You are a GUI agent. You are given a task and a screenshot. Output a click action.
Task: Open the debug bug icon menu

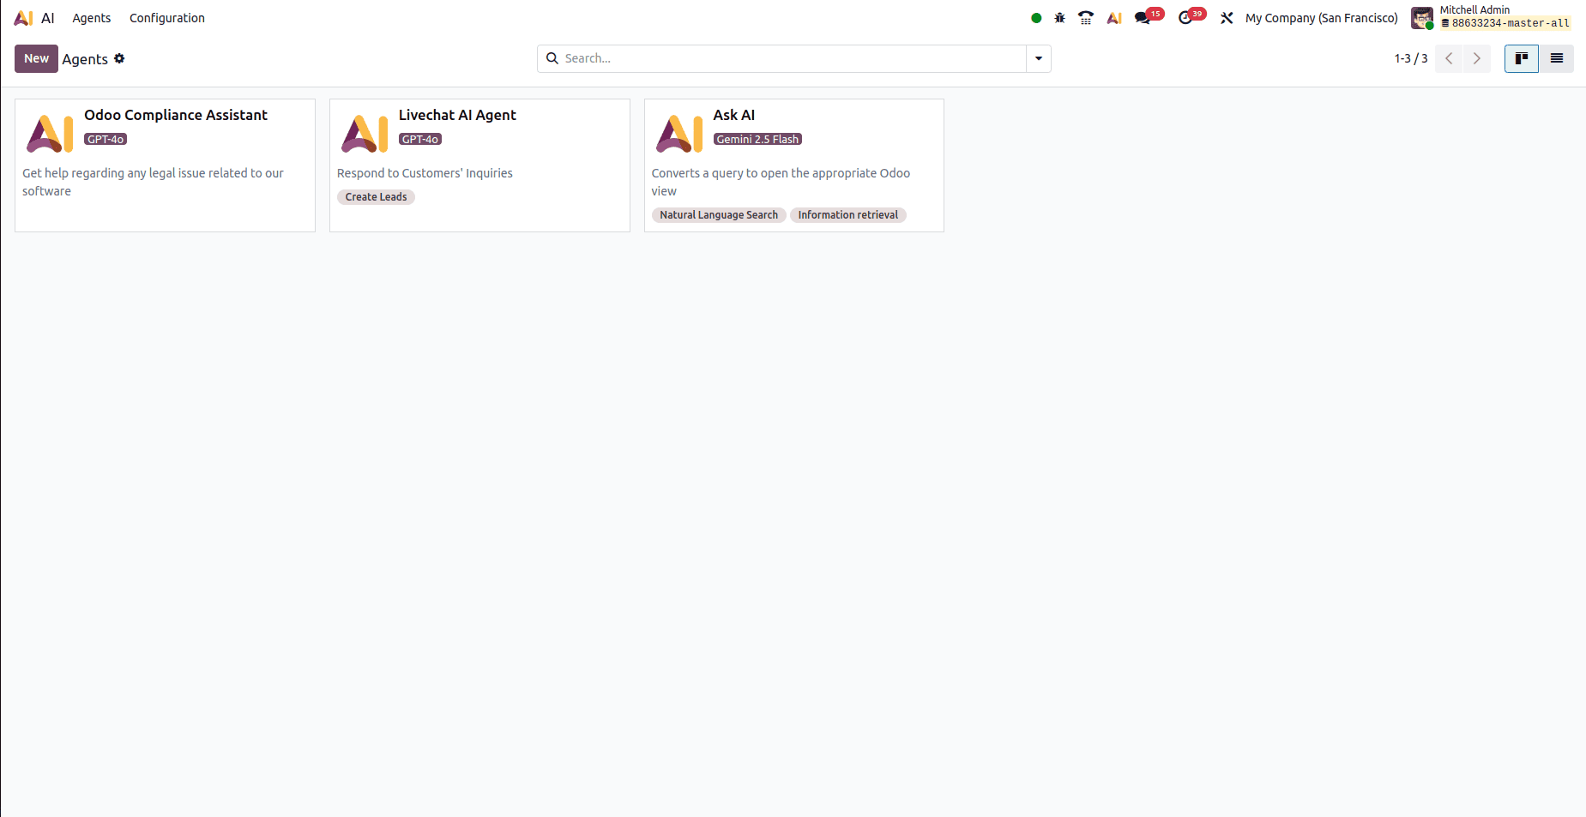coord(1060,18)
